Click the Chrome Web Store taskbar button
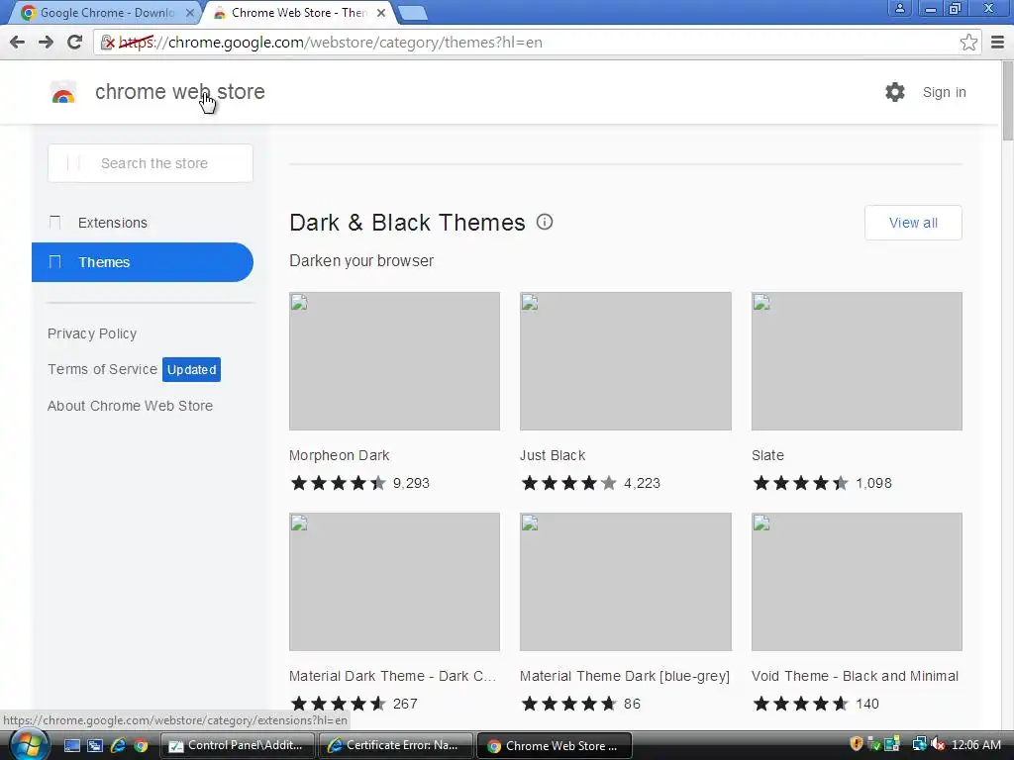The width and height of the screenshot is (1014, 760). (555, 746)
